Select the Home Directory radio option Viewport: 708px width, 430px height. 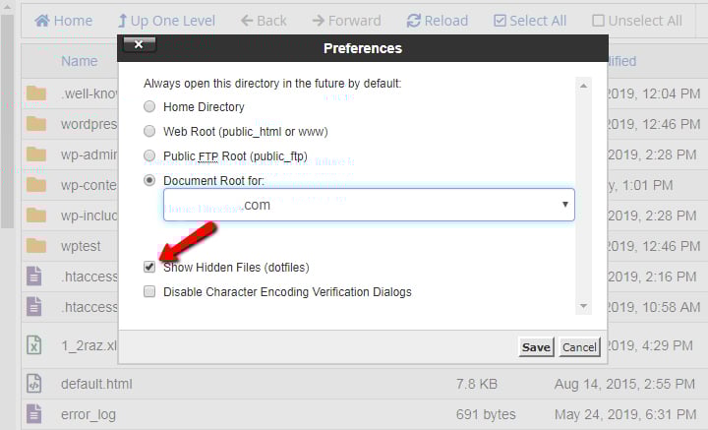[x=149, y=106]
